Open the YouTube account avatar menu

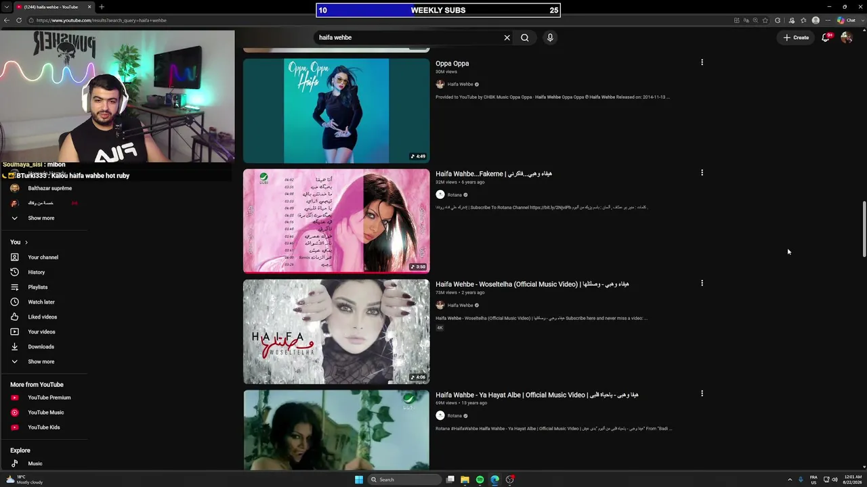tap(846, 38)
